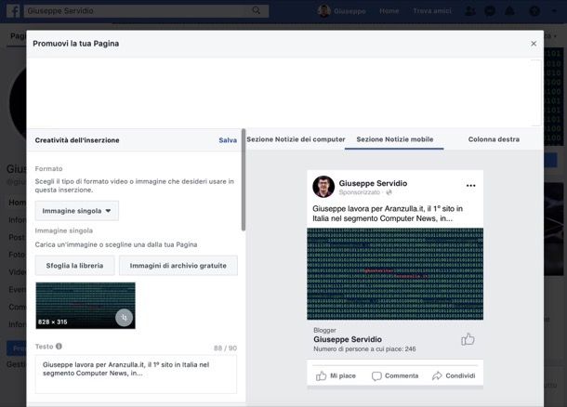Click the public globe icon by Sponsorizzato
The image size is (567, 407).
389,192
